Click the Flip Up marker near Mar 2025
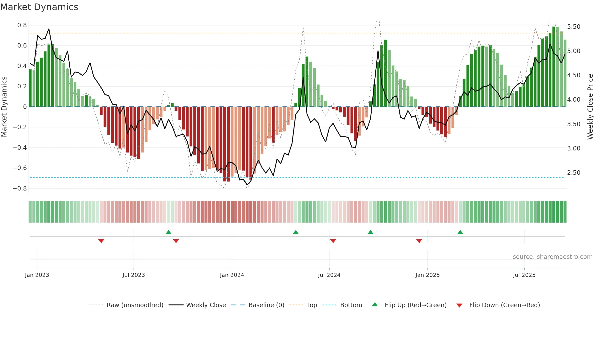 click(x=460, y=232)
